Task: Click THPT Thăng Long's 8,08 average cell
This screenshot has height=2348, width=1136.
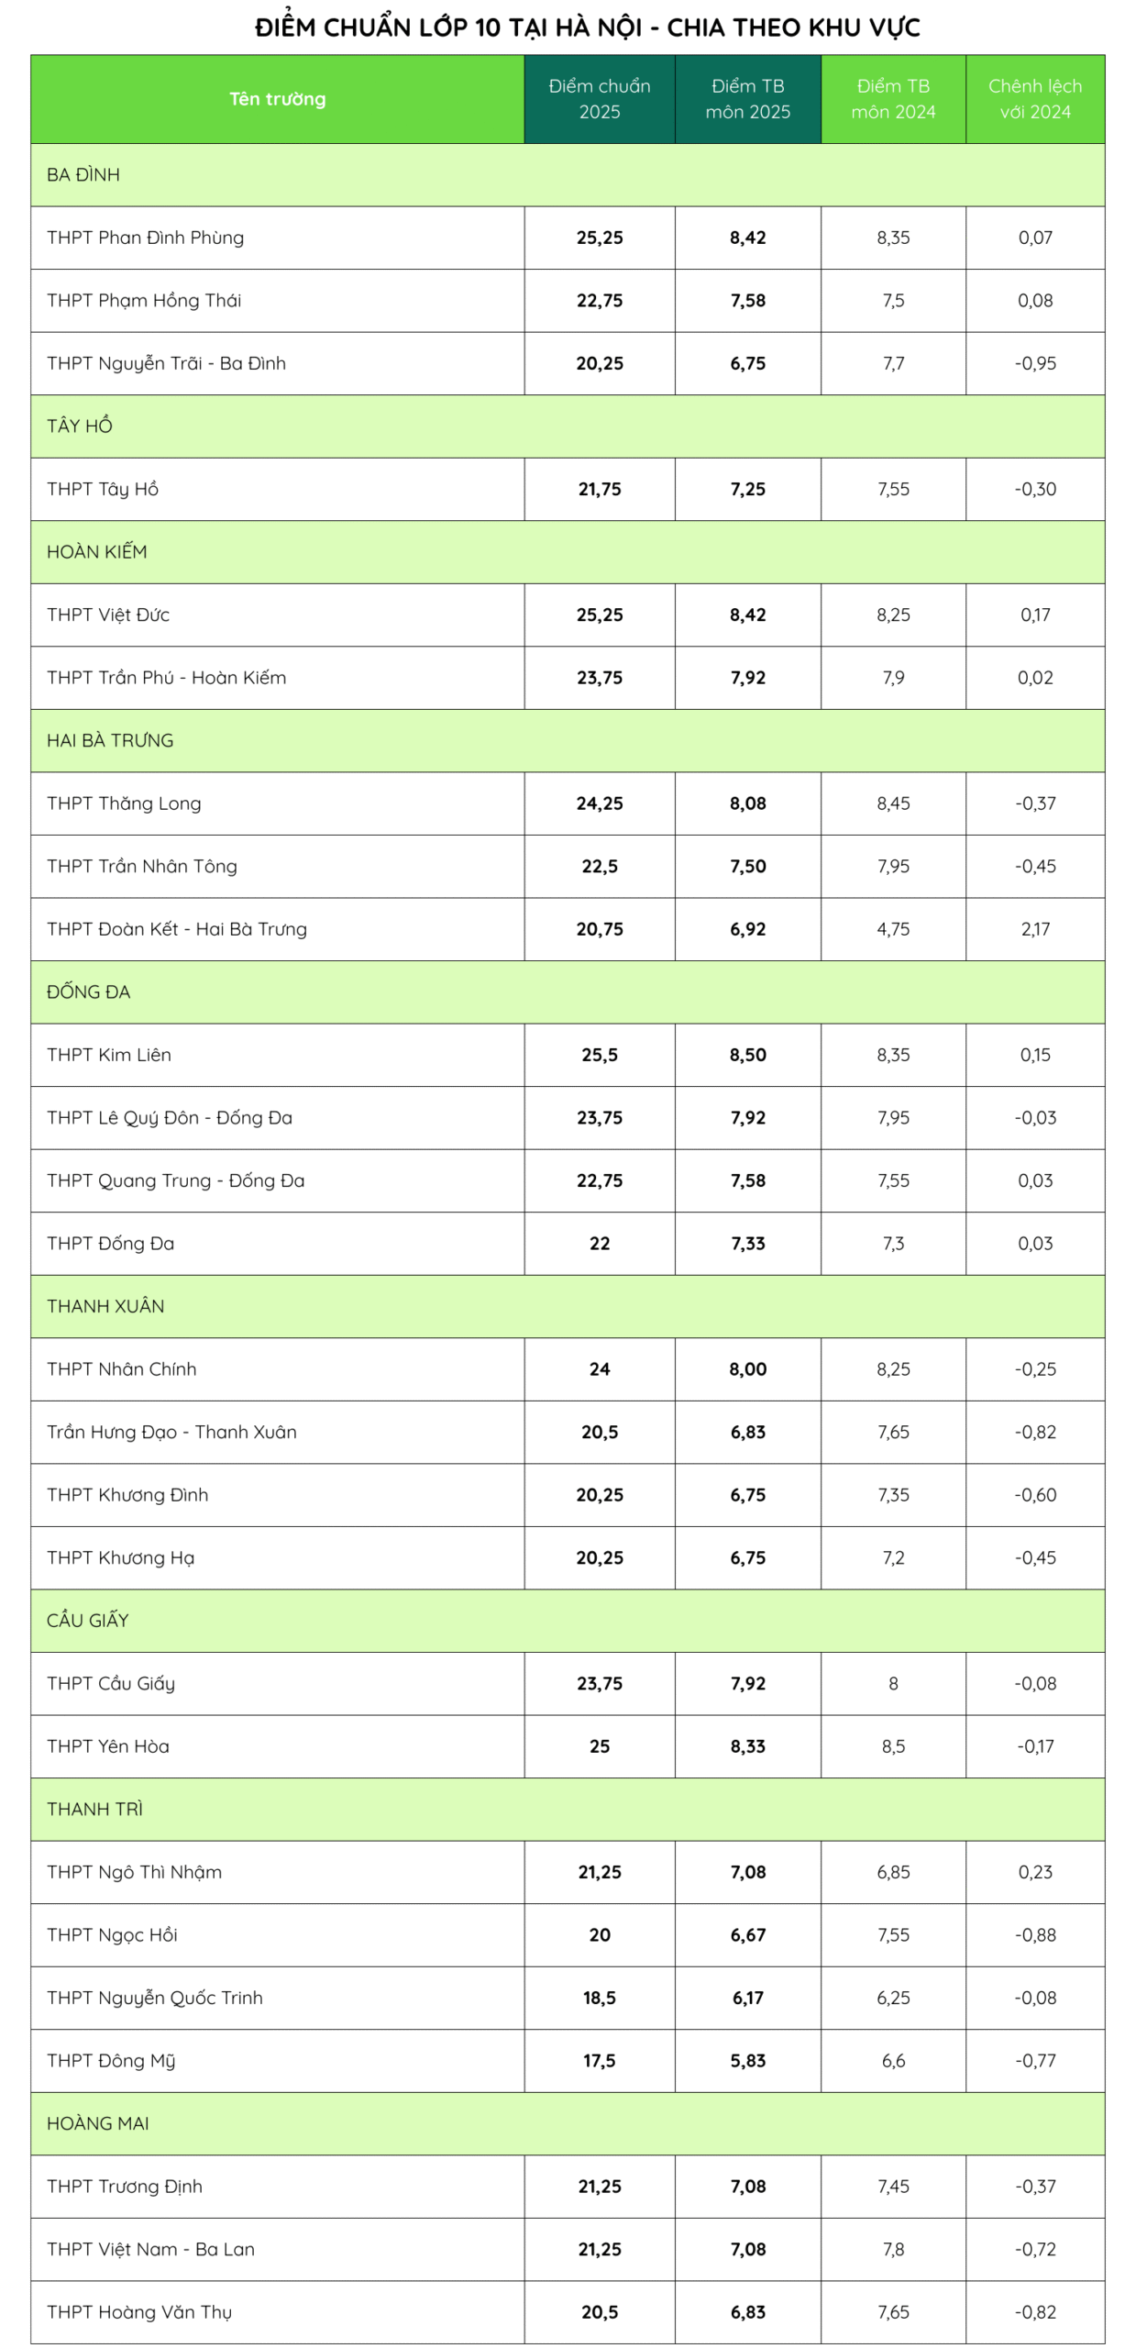Action: (x=747, y=803)
